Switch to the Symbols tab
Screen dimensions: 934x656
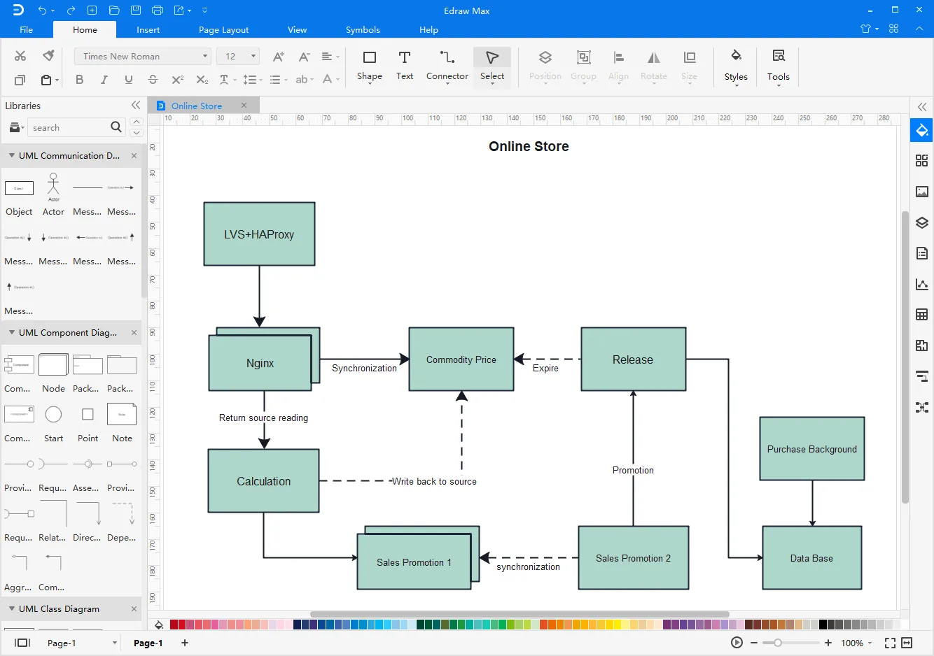click(x=363, y=29)
